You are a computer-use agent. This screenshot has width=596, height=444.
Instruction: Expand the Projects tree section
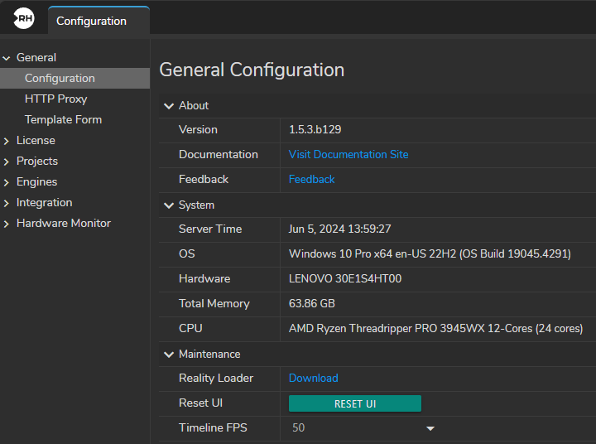tap(7, 162)
